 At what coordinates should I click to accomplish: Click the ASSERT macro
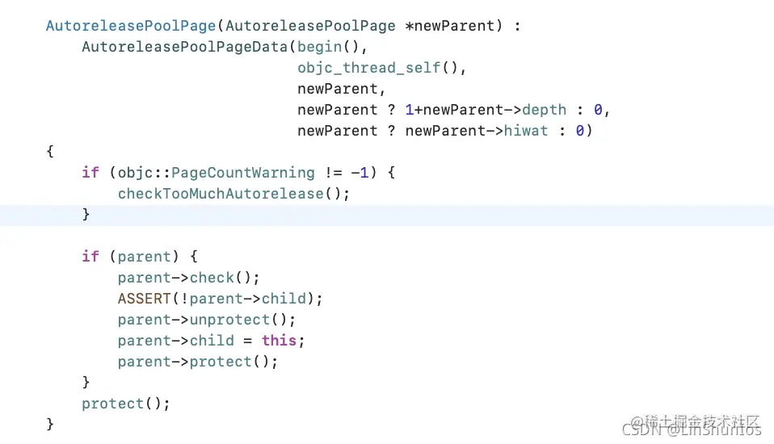tap(144, 299)
